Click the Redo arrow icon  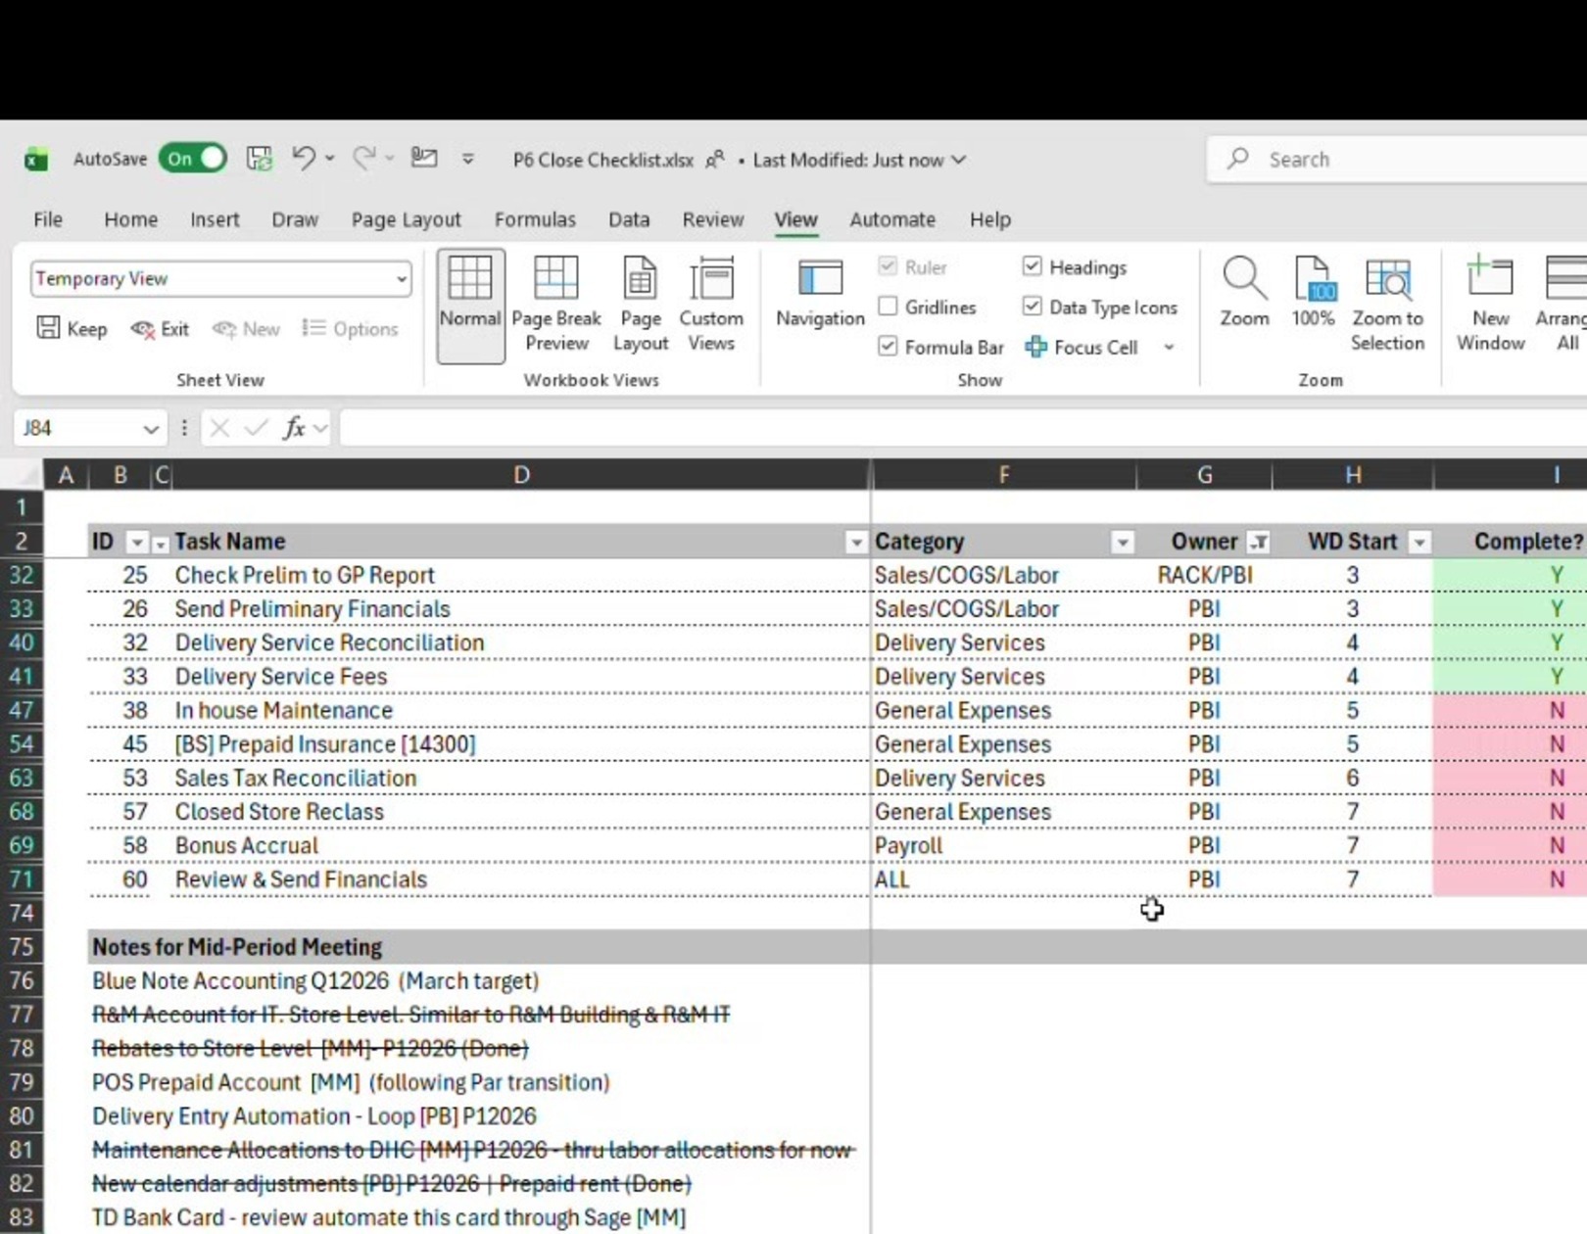pyautogui.click(x=364, y=158)
